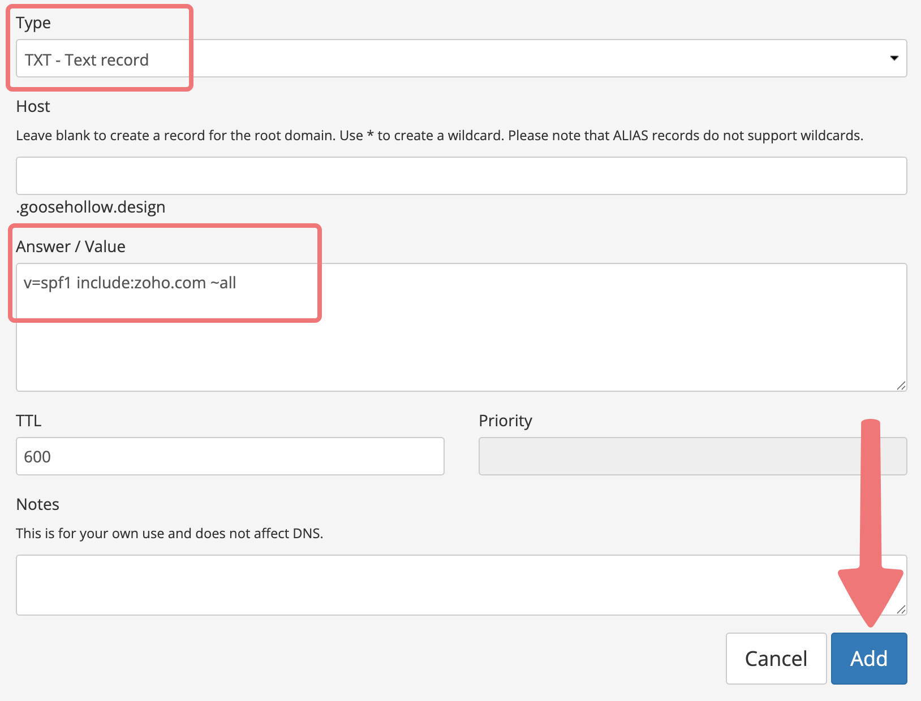This screenshot has height=701, width=921.
Task: Click into the Answer / Value textarea
Action: coord(461,327)
